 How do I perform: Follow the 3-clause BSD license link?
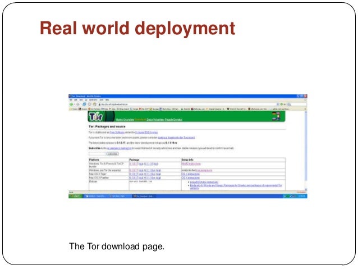[x=146, y=133]
